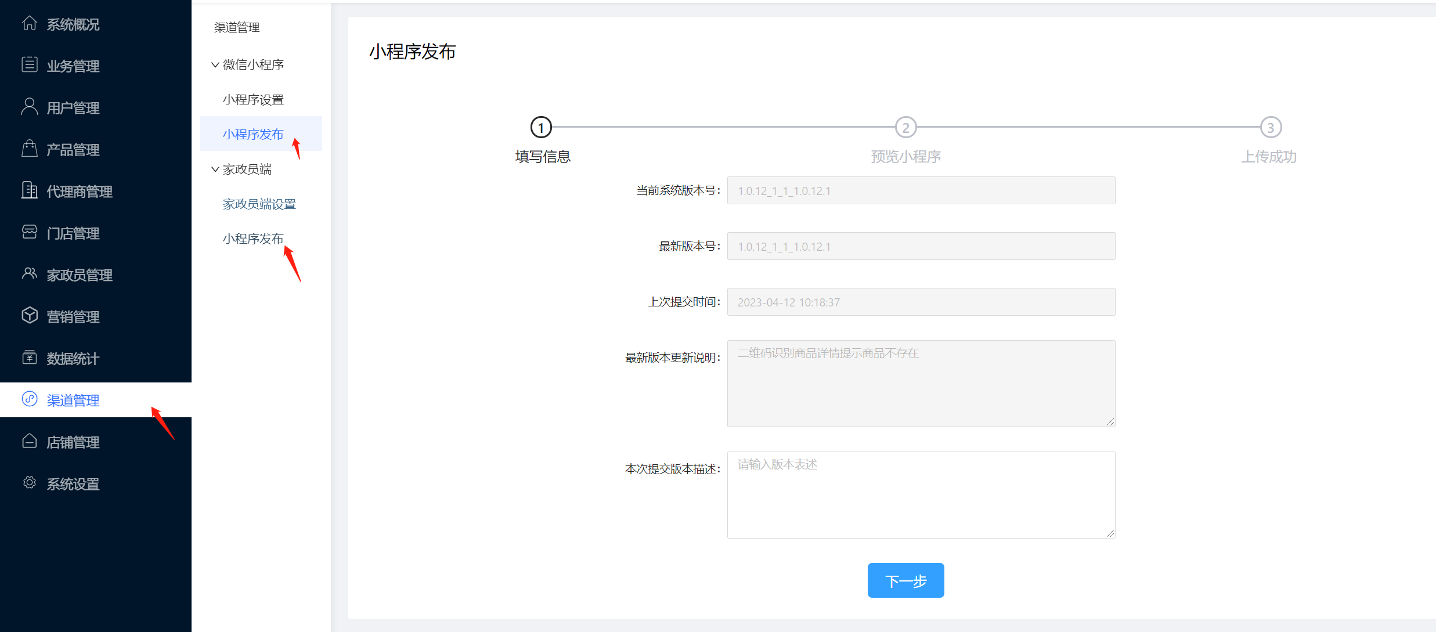Select 小程序发布 under 家政员端

(x=253, y=239)
